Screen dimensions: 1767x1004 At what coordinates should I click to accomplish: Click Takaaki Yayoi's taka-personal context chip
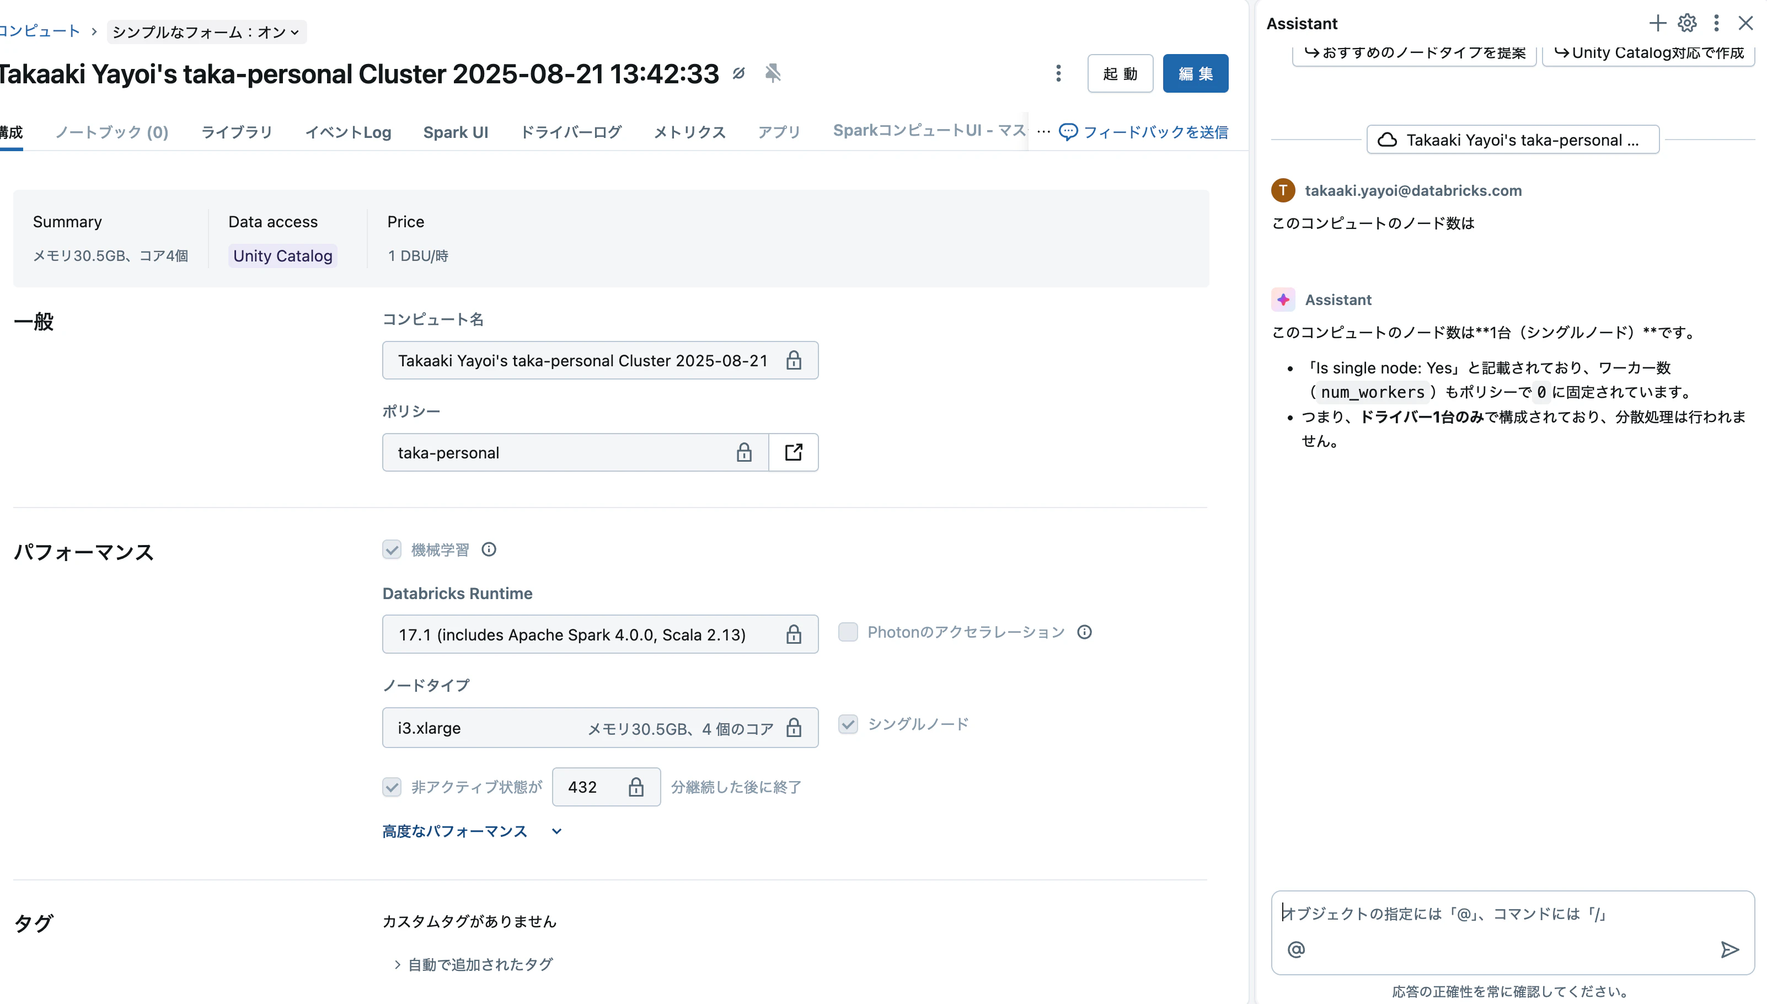(x=1513, y=140)
